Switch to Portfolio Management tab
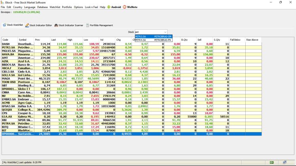Viewport: 296px width, 166px height. (99, 25)
